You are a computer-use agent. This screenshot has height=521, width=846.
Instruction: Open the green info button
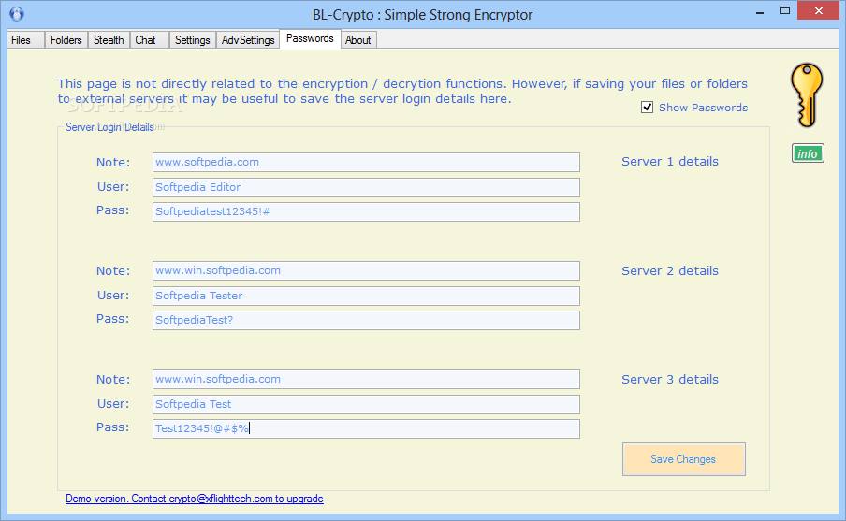pos(808,153)
